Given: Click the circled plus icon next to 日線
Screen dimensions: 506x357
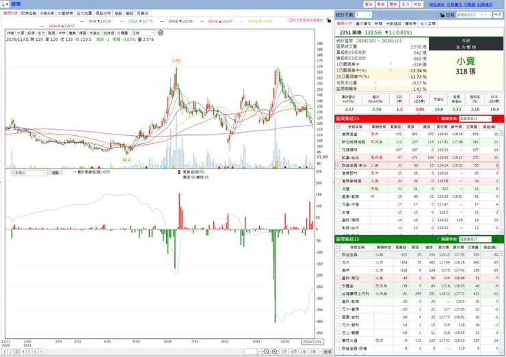Looking at the screenshot, I should coord(161,33).
